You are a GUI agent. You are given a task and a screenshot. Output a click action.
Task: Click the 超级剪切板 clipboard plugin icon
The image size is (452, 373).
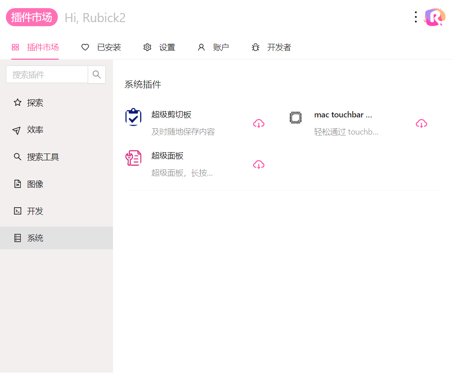tap(133, 117)
